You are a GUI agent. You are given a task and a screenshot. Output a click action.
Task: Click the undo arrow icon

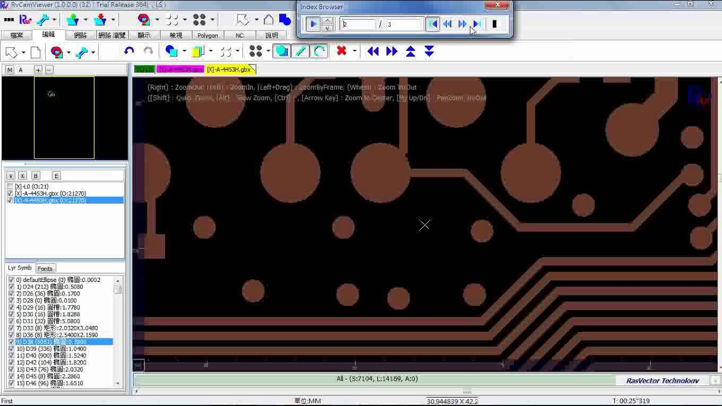129,51
